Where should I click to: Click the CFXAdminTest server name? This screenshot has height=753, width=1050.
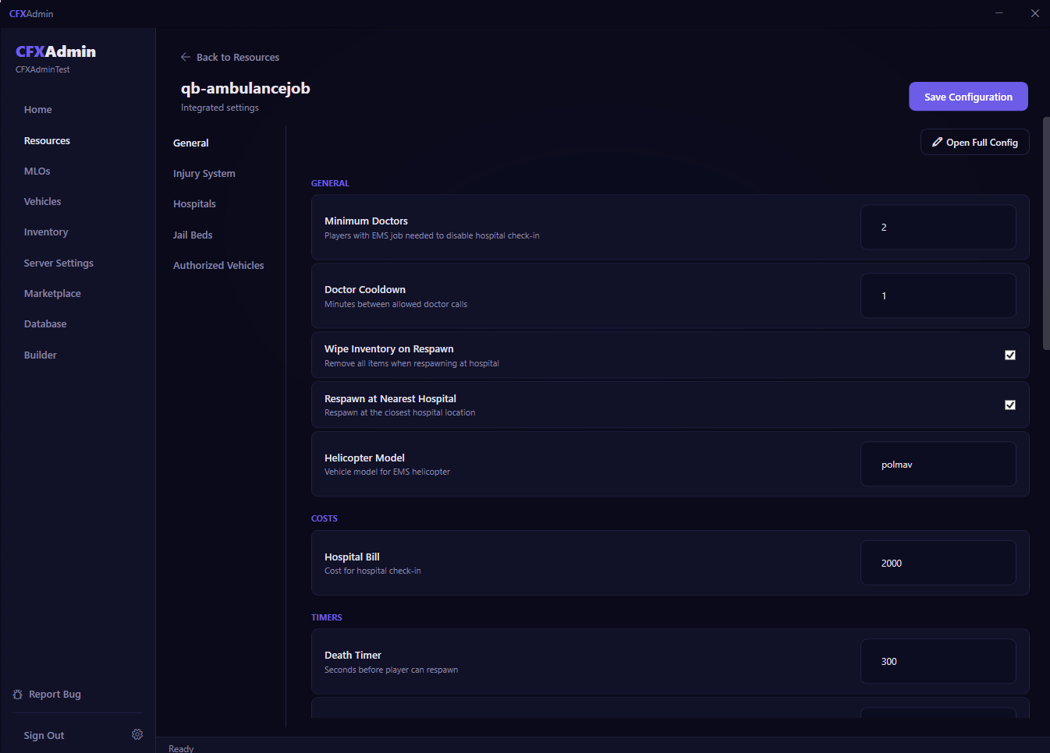point(43,69)
